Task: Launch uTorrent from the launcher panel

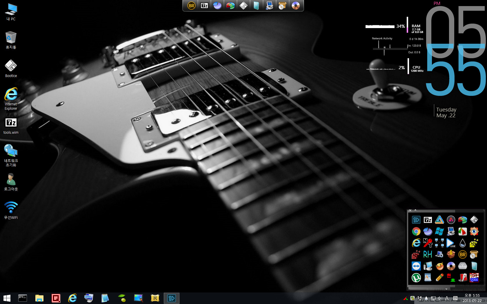Action: click(x=416, y=278)
